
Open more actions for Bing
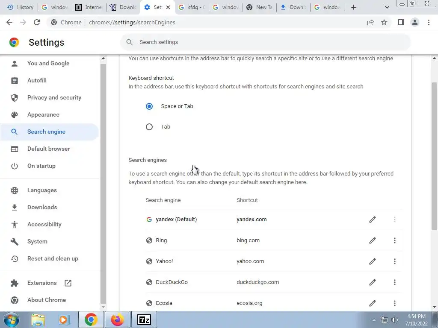(x=395, y=240)
